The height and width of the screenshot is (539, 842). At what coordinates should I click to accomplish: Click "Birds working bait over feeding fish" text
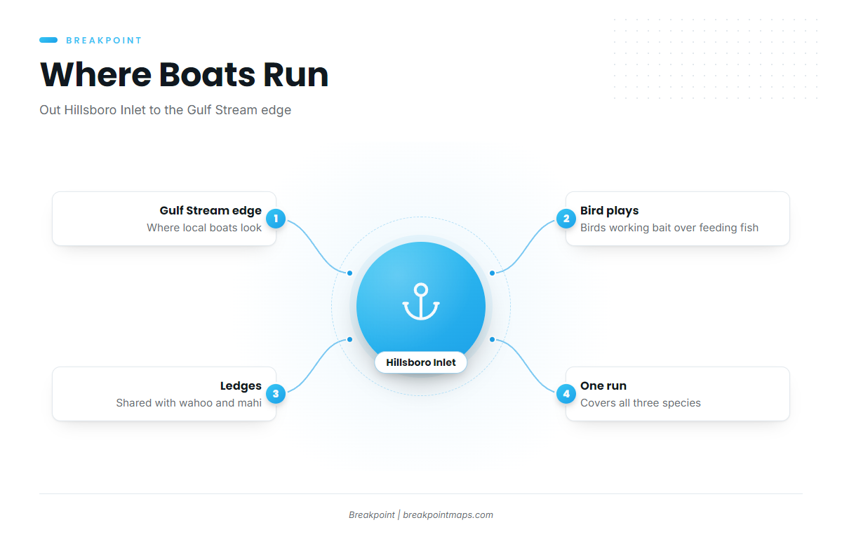(x=669, y=228)
